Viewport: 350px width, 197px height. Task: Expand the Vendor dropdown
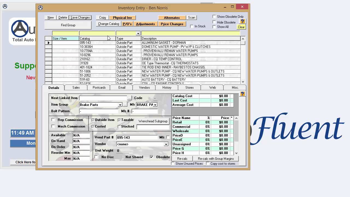click(x=166, y=144)
